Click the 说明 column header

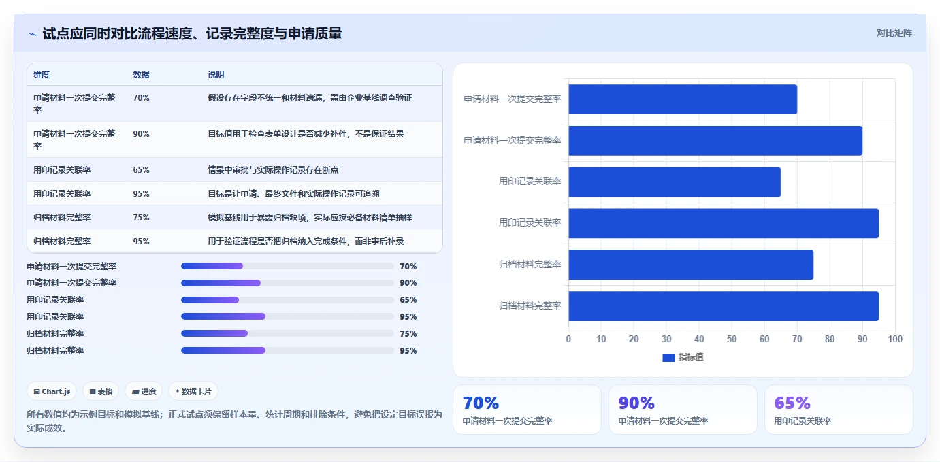(216, 75)
